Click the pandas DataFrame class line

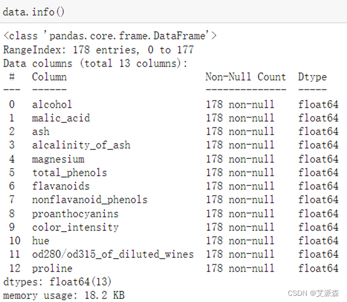110,36
